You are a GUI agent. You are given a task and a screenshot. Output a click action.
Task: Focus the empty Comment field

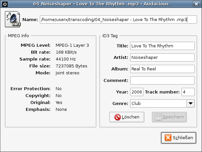(x=162, y=80)
